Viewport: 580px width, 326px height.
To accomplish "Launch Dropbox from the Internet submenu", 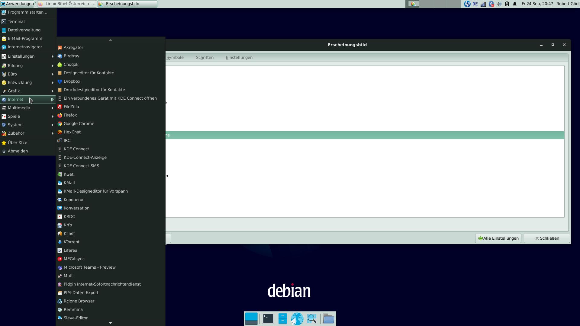I will [72, 81].
